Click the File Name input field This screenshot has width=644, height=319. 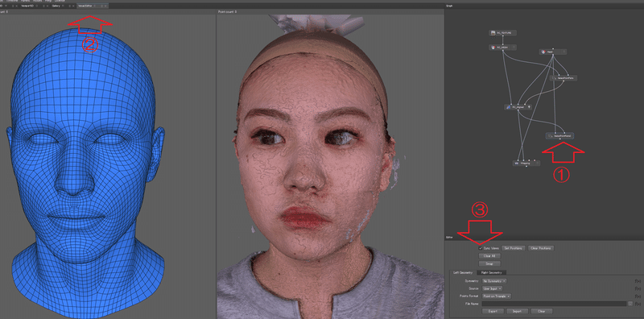(555, 304)
